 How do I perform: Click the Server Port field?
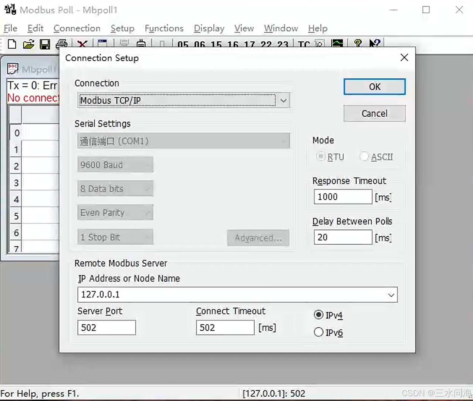(x=107, y=328)
